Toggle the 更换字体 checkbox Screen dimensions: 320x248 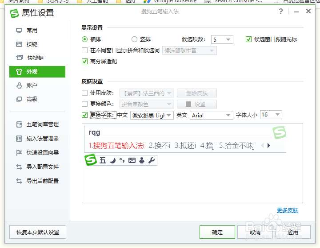click(84, 115)
